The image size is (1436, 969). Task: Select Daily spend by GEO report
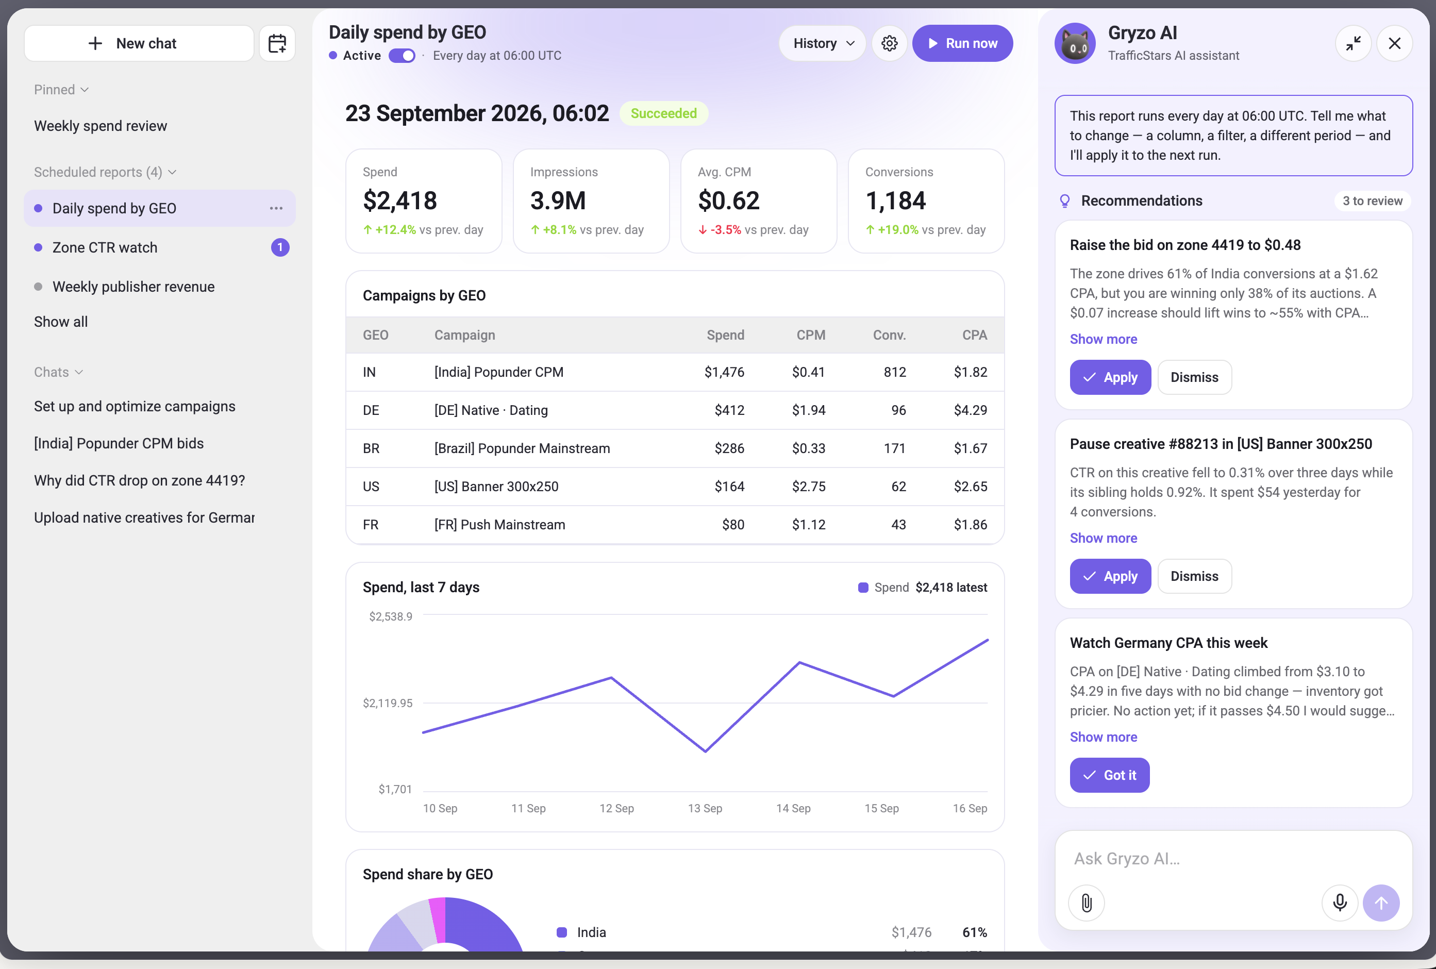pyautogui.click(x=159, y=208)
